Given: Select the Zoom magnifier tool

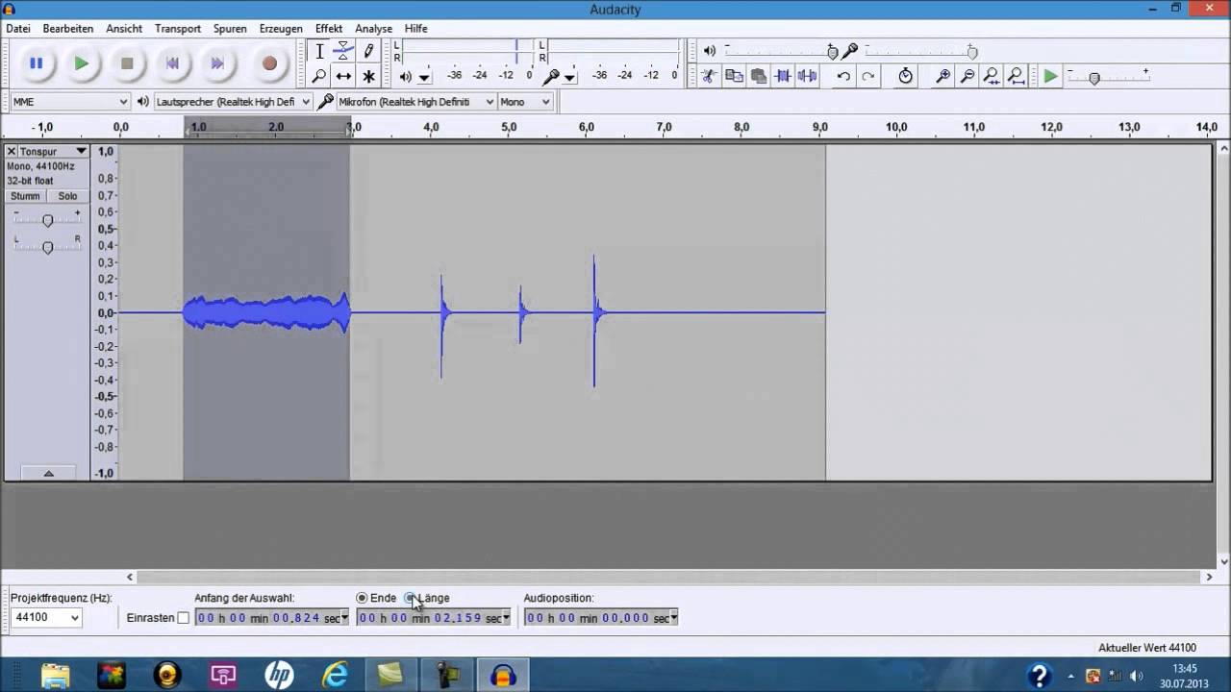Looking at the screenshot, I should coord(319,76).
